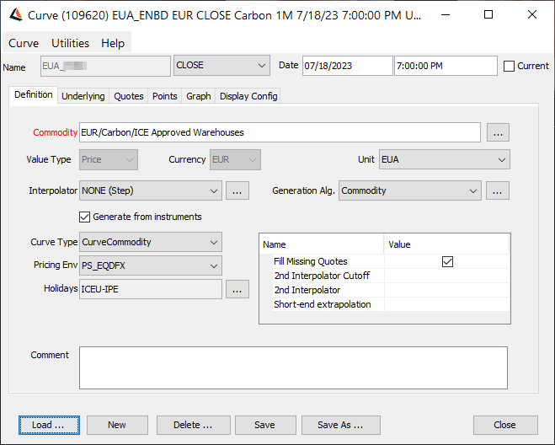Click the Name column header in table
This screenshot has width=555, height=445.
pyautogui.click(x=322, y=244)
